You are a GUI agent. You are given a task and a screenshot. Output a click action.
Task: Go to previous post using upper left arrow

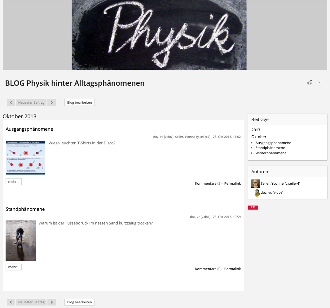coord(11,102)
